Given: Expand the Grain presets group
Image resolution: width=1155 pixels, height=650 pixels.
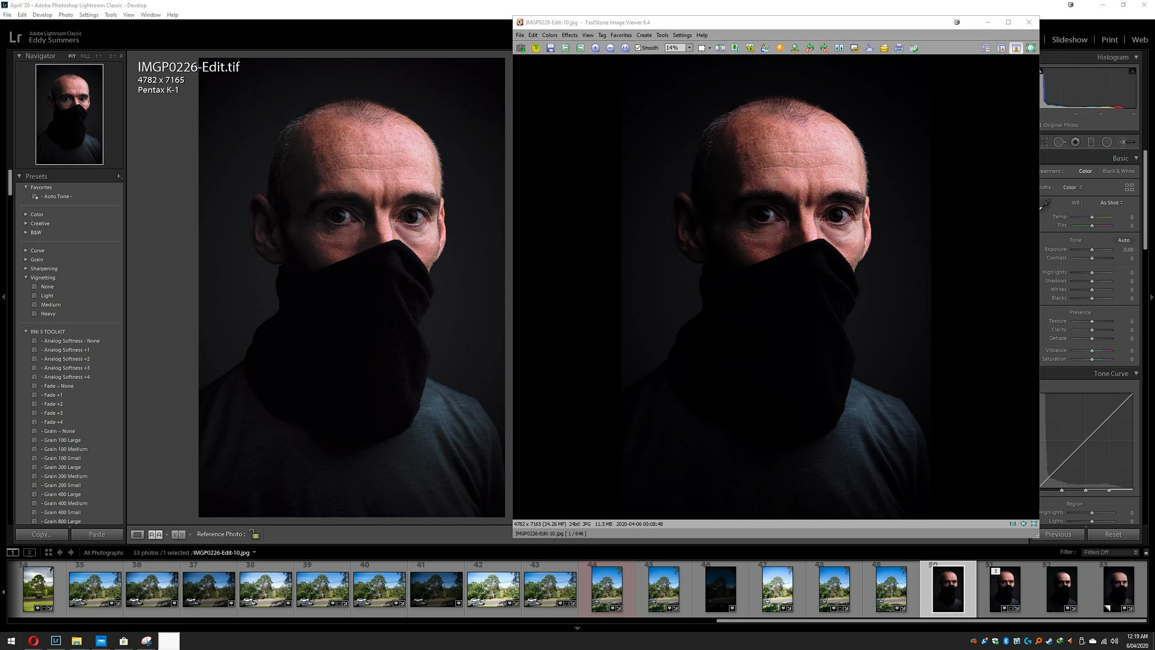Looking at the screenshot, I should 26,260.
